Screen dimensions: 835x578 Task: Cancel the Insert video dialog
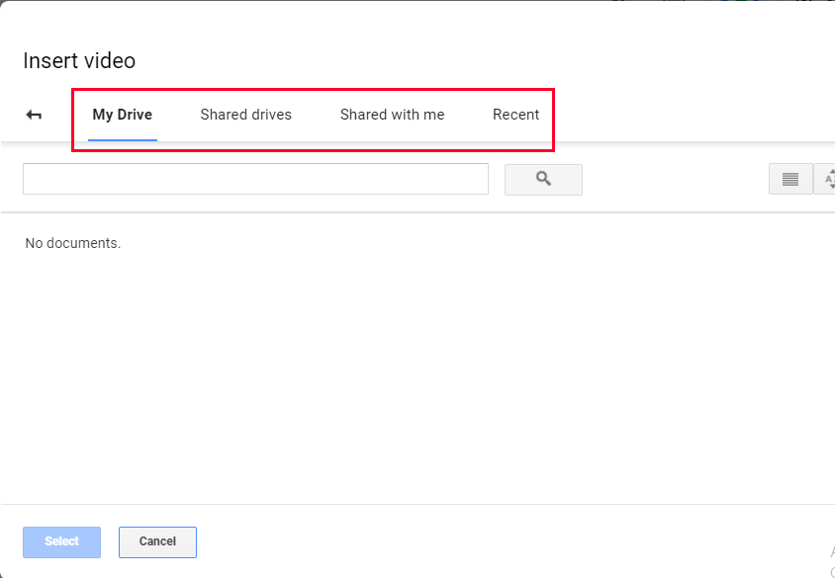click(157, 541)
